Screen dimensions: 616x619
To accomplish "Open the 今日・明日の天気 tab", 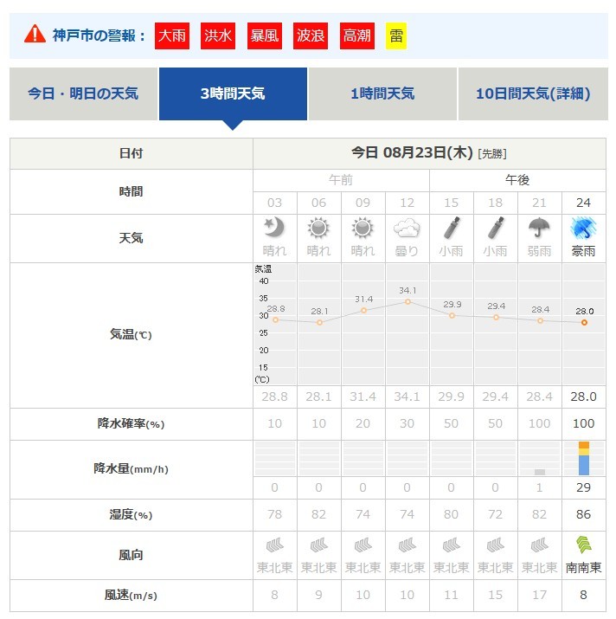I will [83, 93].
